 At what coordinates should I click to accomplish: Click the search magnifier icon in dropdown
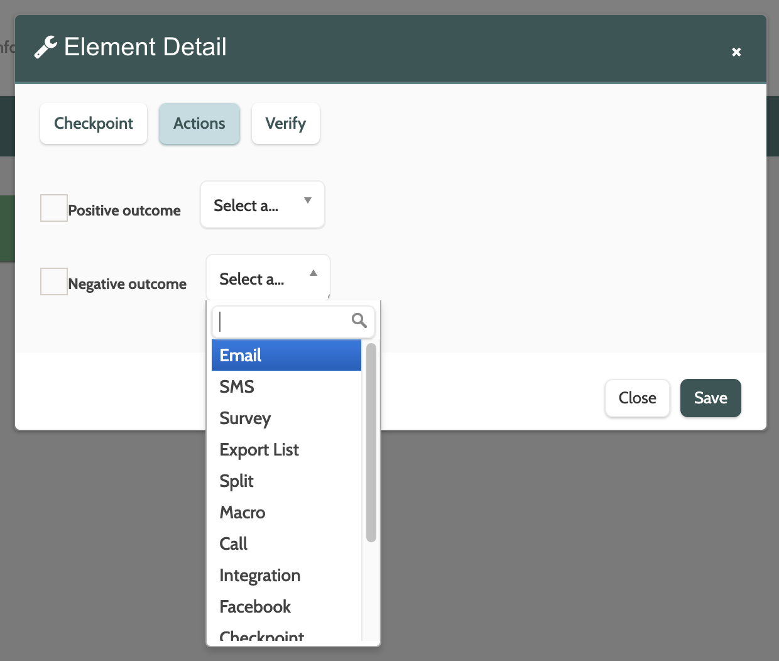pyautogui.click(x=359, y=320)
